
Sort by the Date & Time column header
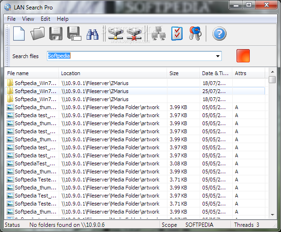click(x=216, y=73)
